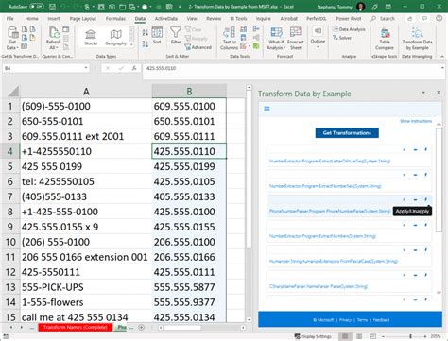Click cell B13 showing 555.555.5877
This screenshot has height=341, width=448.
point(189,287)
